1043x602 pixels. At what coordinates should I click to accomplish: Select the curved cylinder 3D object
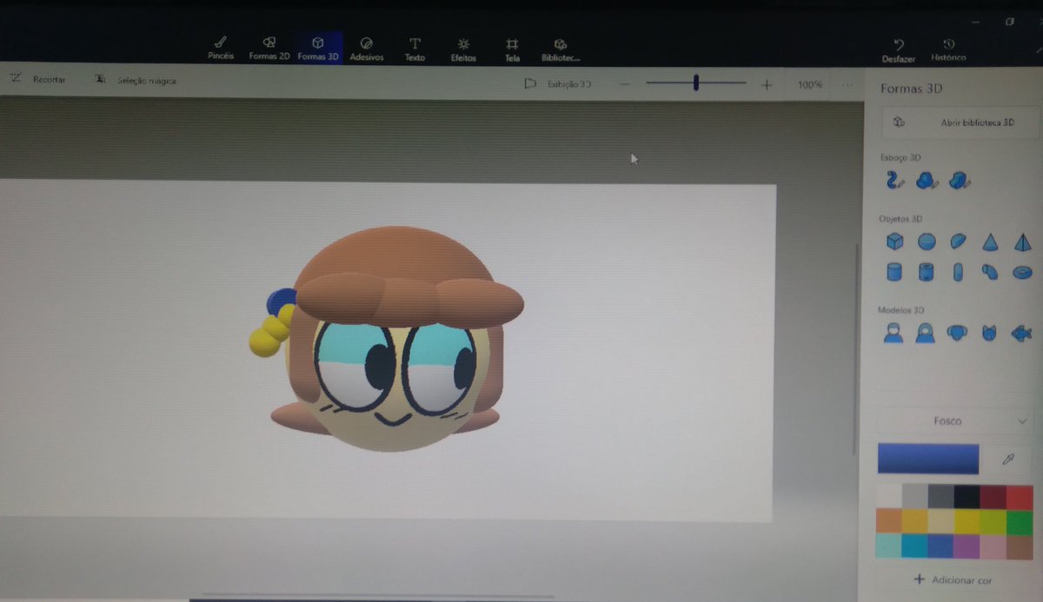990,273
